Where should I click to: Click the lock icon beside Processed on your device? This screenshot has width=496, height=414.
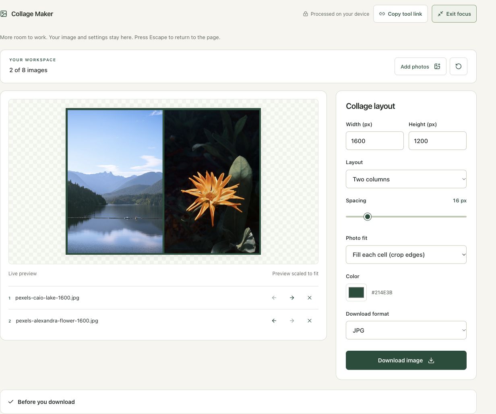click(x=306, y=14)
